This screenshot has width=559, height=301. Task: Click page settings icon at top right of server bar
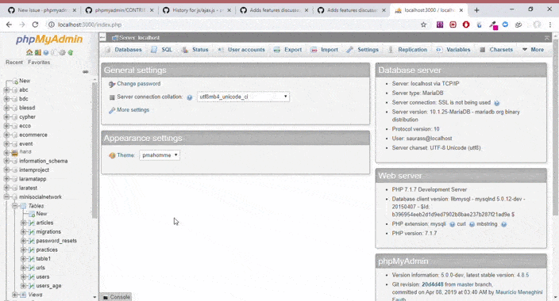click(x=547, y=38)
